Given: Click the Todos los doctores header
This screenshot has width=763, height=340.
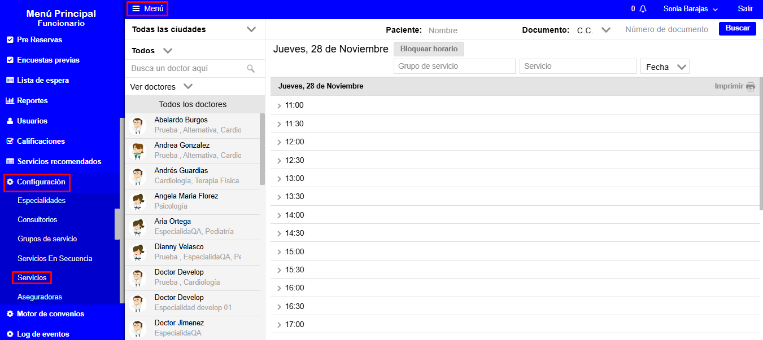Looking at the screenshot, I should [193, 104].
